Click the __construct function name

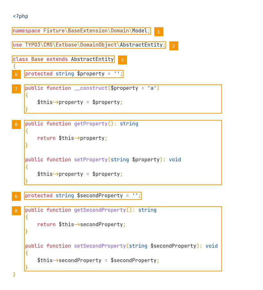91,88
